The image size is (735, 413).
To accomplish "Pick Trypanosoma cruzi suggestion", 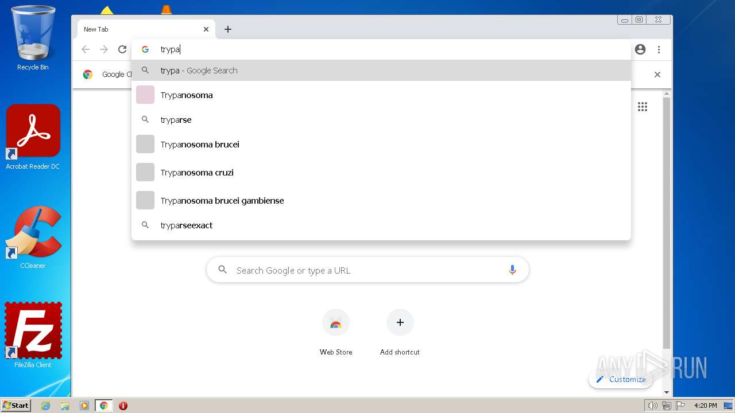I will click(381, 173).
